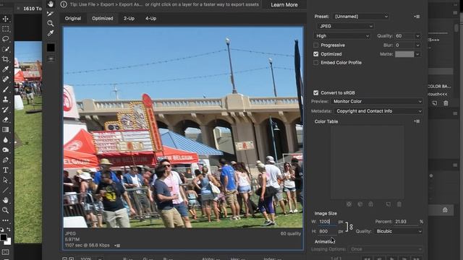Select the History Brush tool
This screenshot has width=463, height=260.
[5, 109]
